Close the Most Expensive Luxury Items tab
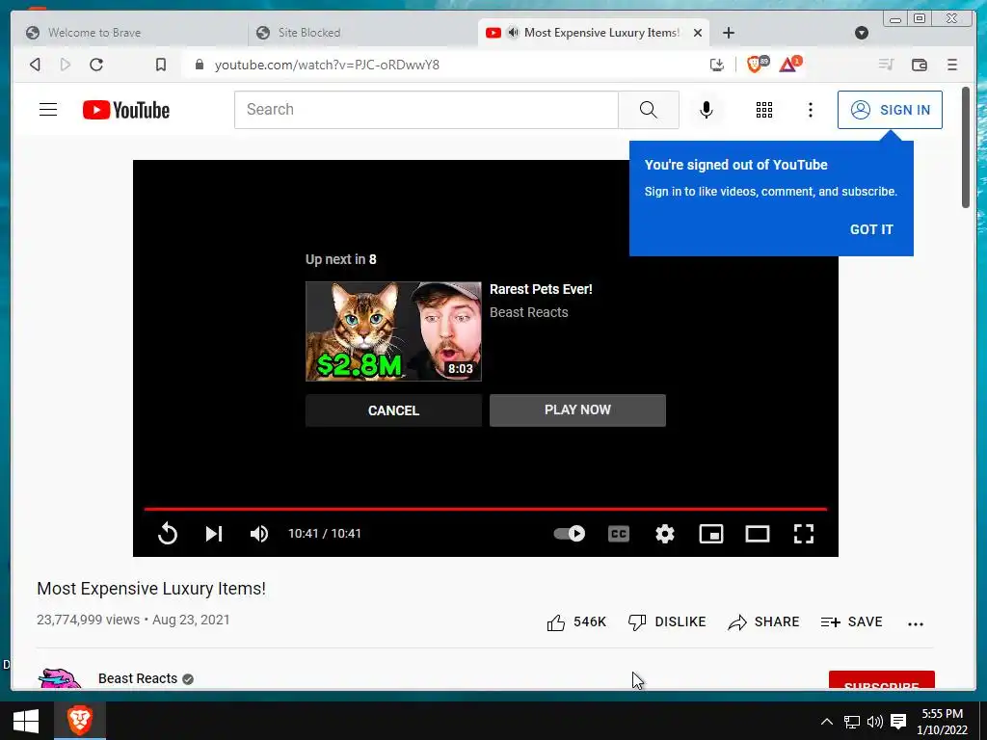The height and width of the screenshot is (740, 987). (698, 33)
